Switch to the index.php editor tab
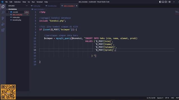Screen dimensions: 179x100 [37, 6]
